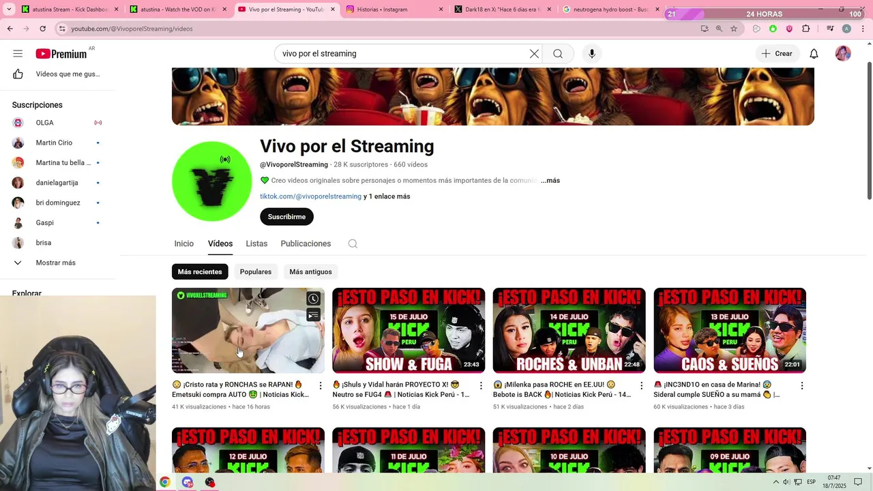
Task: Open Chrome from the taskbar
Action: tap(164, 482)
